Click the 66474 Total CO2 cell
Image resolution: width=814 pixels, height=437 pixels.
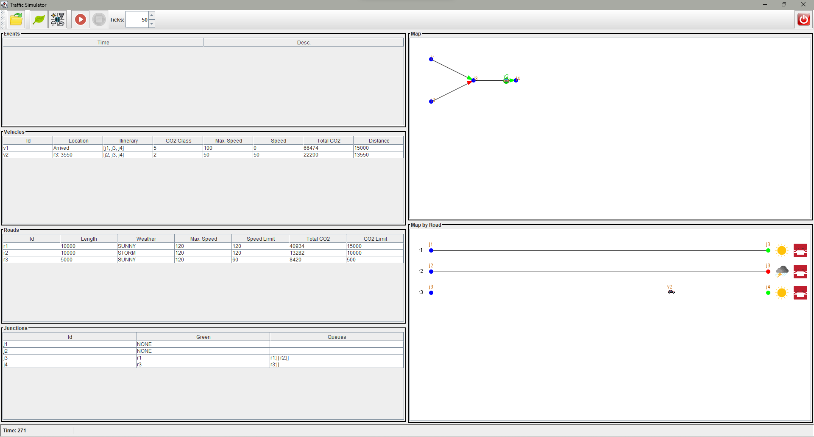coord(328,148)
